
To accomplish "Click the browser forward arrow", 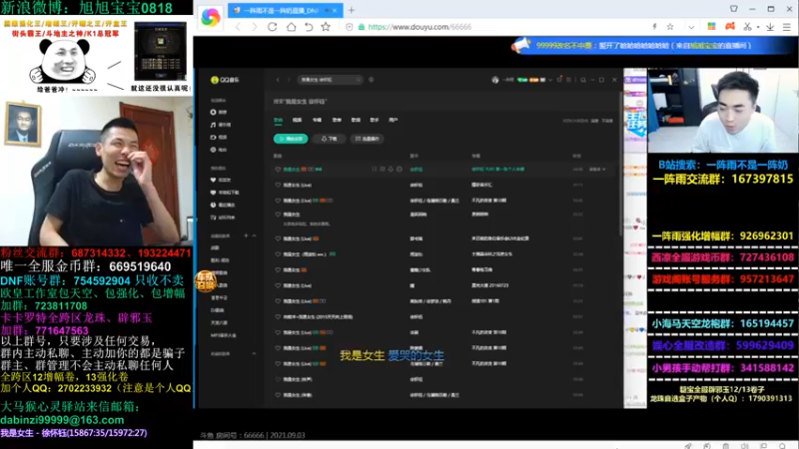I will coord(255,27).
